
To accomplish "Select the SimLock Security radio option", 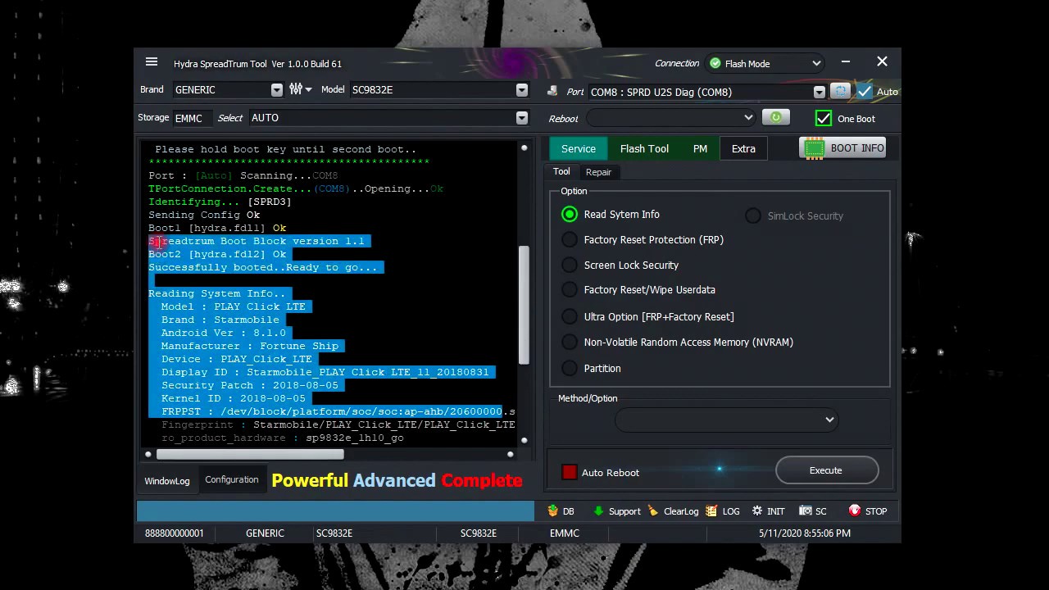I will (x=753, y=216).
